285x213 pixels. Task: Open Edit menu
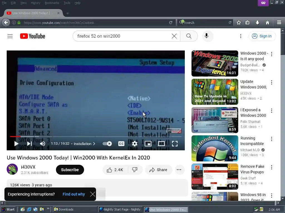(x=13, y=3)
